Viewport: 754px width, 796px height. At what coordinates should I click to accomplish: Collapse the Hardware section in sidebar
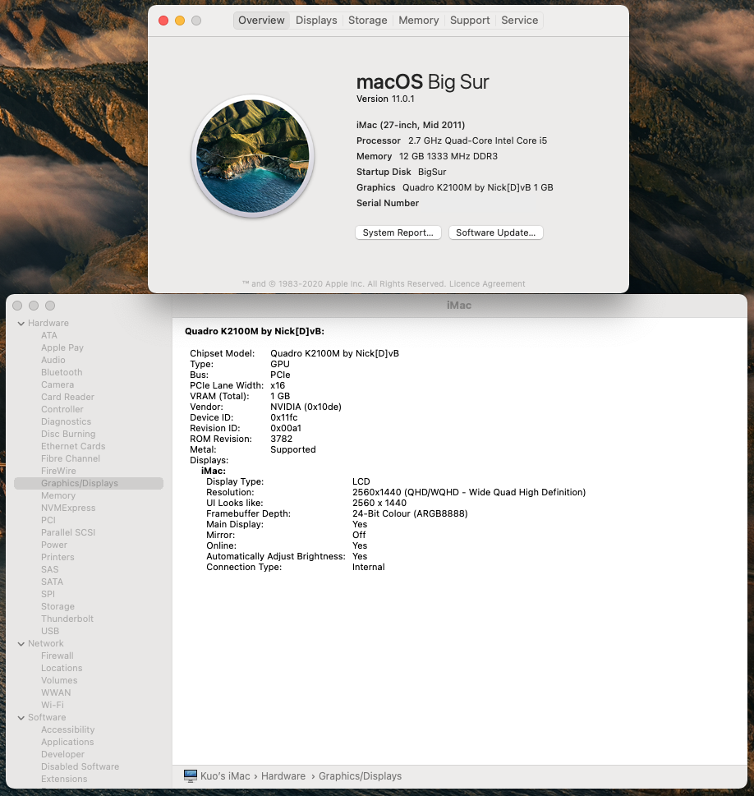pos(21,324)
